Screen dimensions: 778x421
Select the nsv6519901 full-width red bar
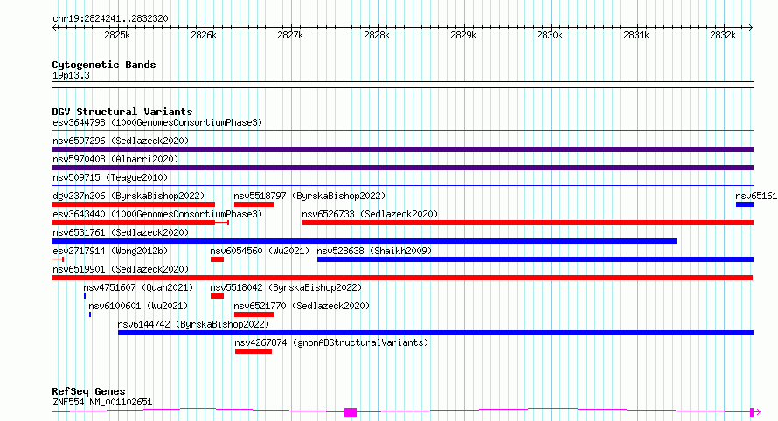tap(402, 278)
